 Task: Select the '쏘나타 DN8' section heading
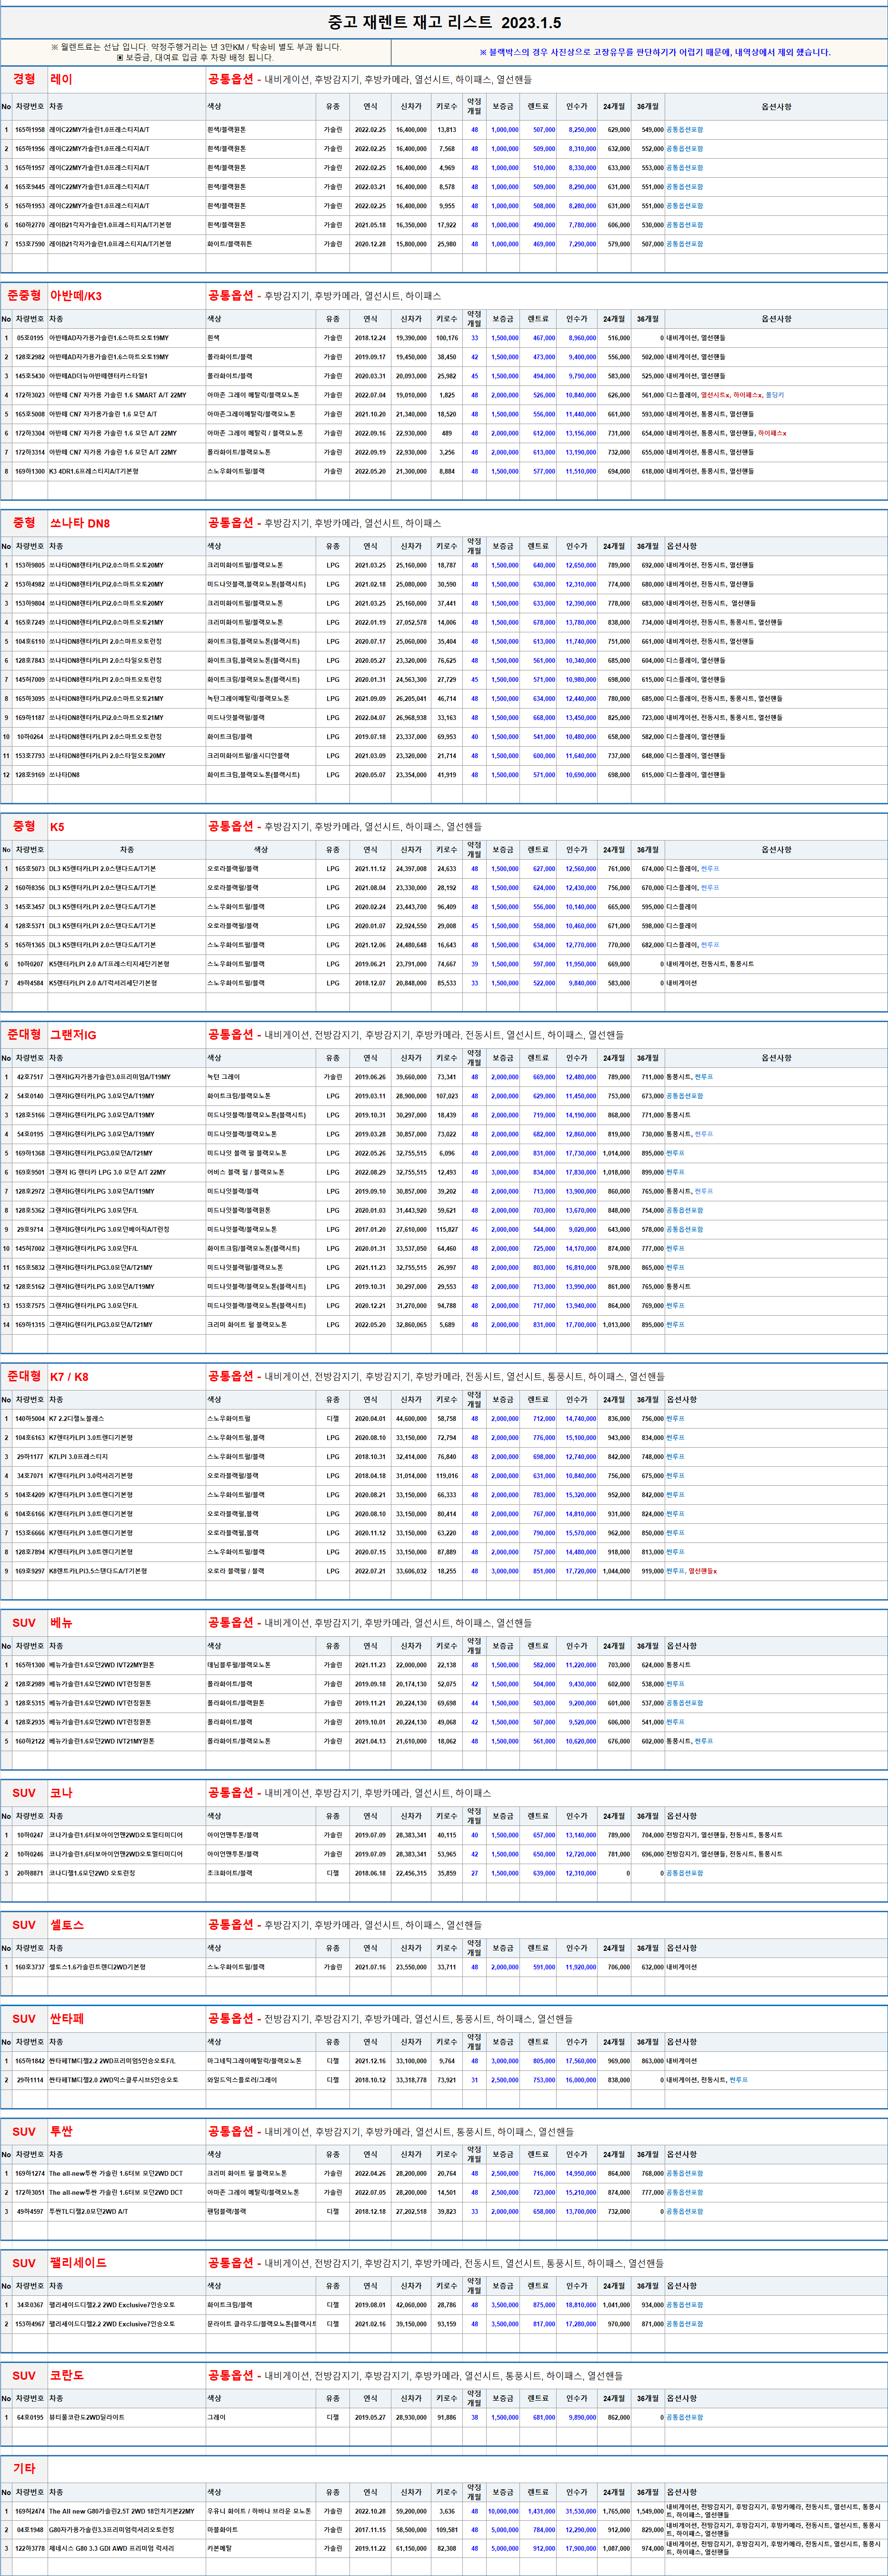tap(80, 523)
